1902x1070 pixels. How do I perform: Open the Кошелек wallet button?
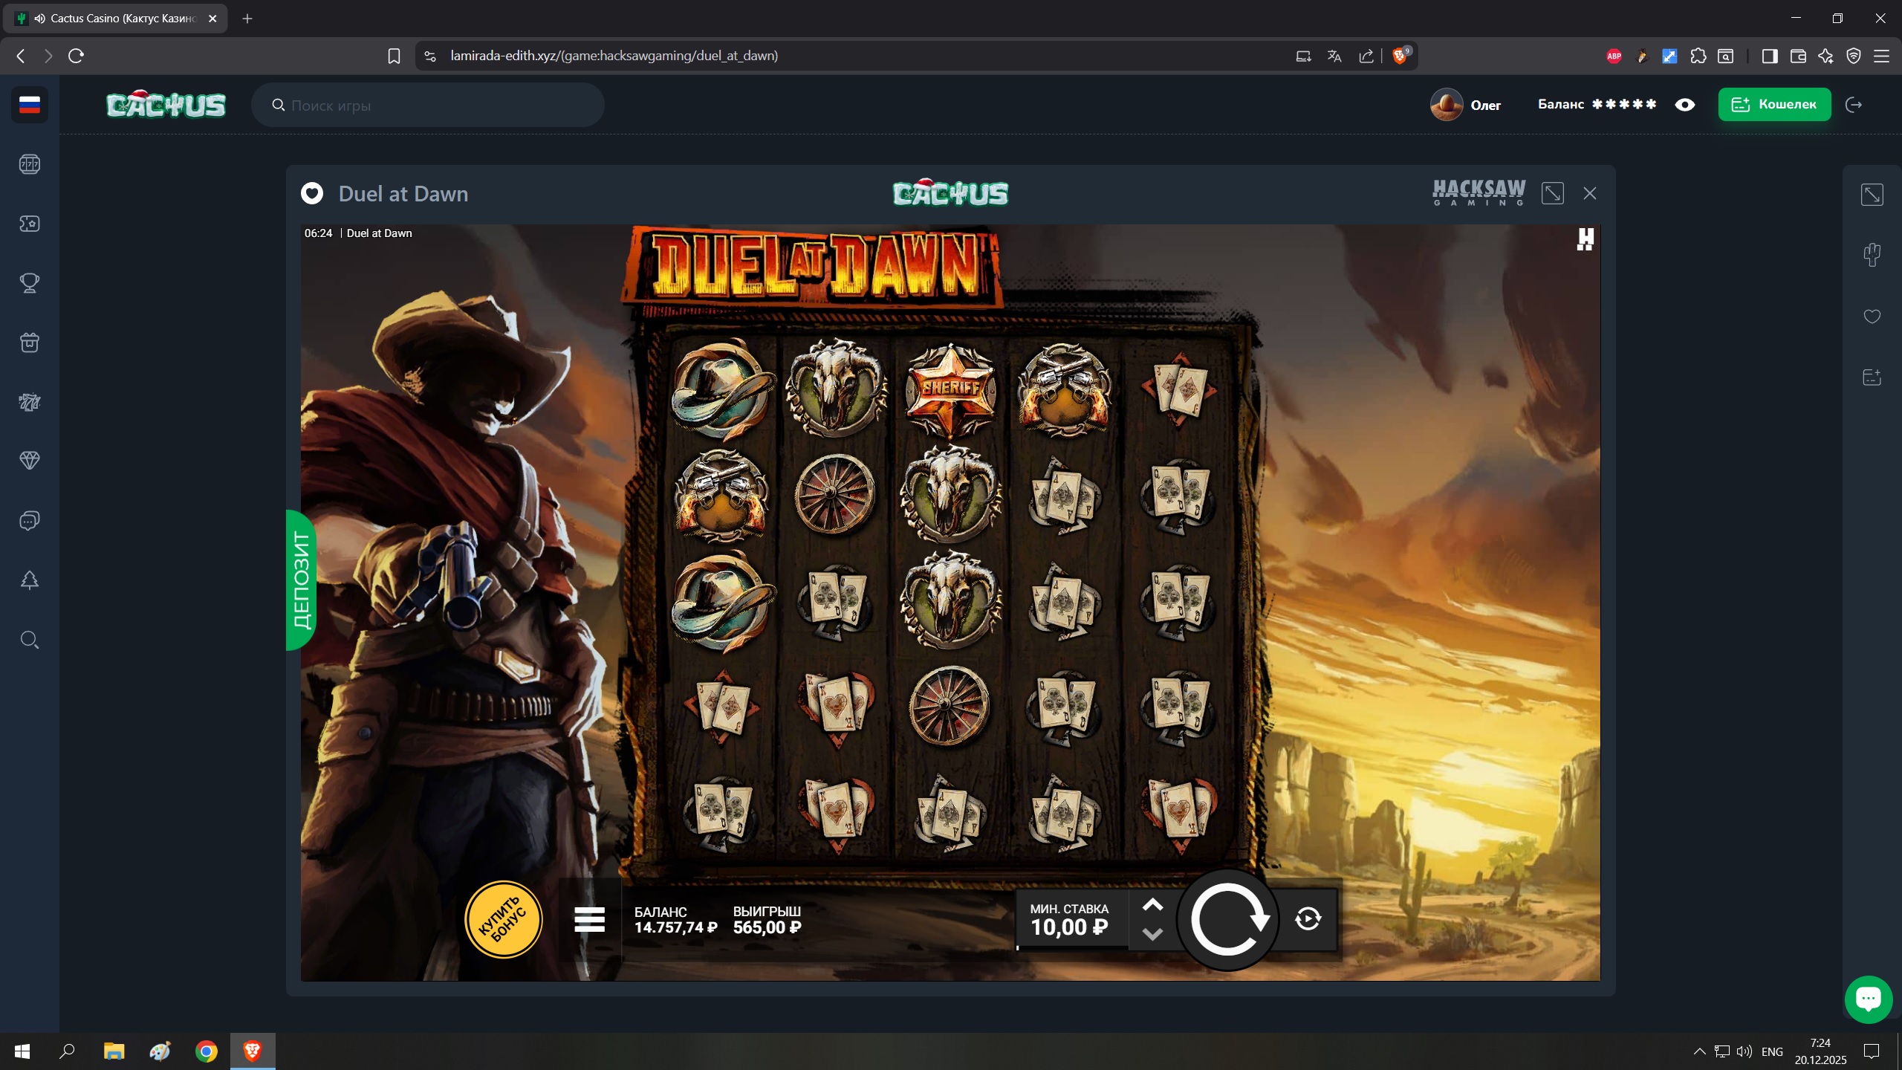coord(1773,105)
